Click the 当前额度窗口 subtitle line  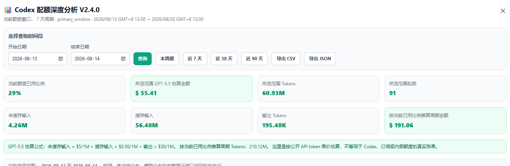pyautogui.click(x=104, y=19)
